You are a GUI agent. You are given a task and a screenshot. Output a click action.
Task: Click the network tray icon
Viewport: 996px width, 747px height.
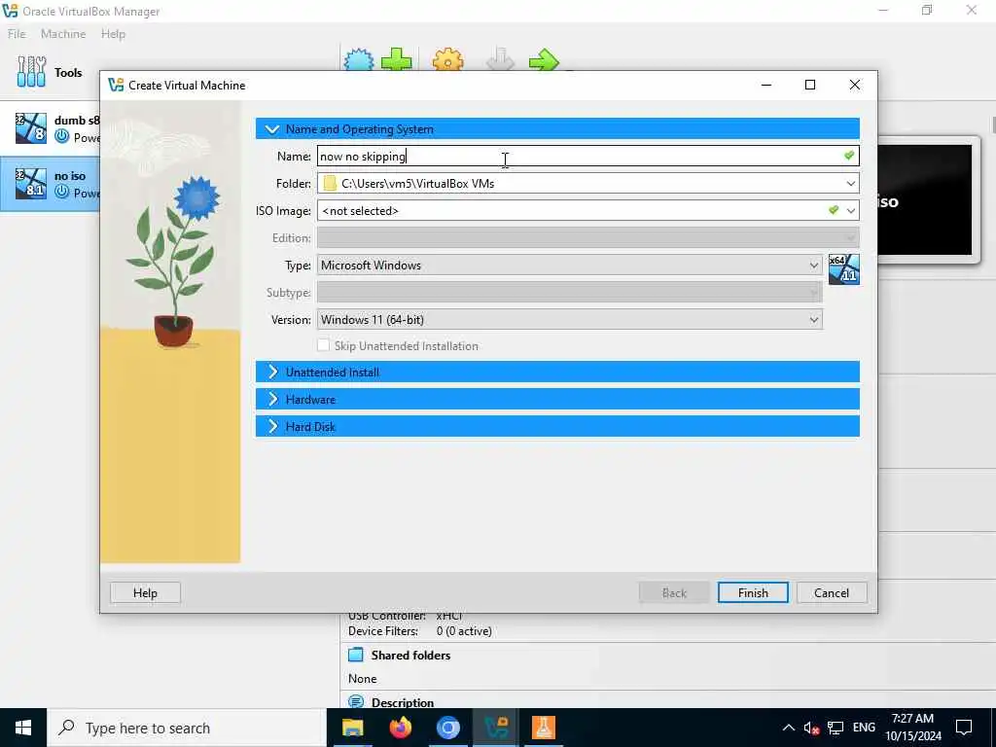(836, 728)
